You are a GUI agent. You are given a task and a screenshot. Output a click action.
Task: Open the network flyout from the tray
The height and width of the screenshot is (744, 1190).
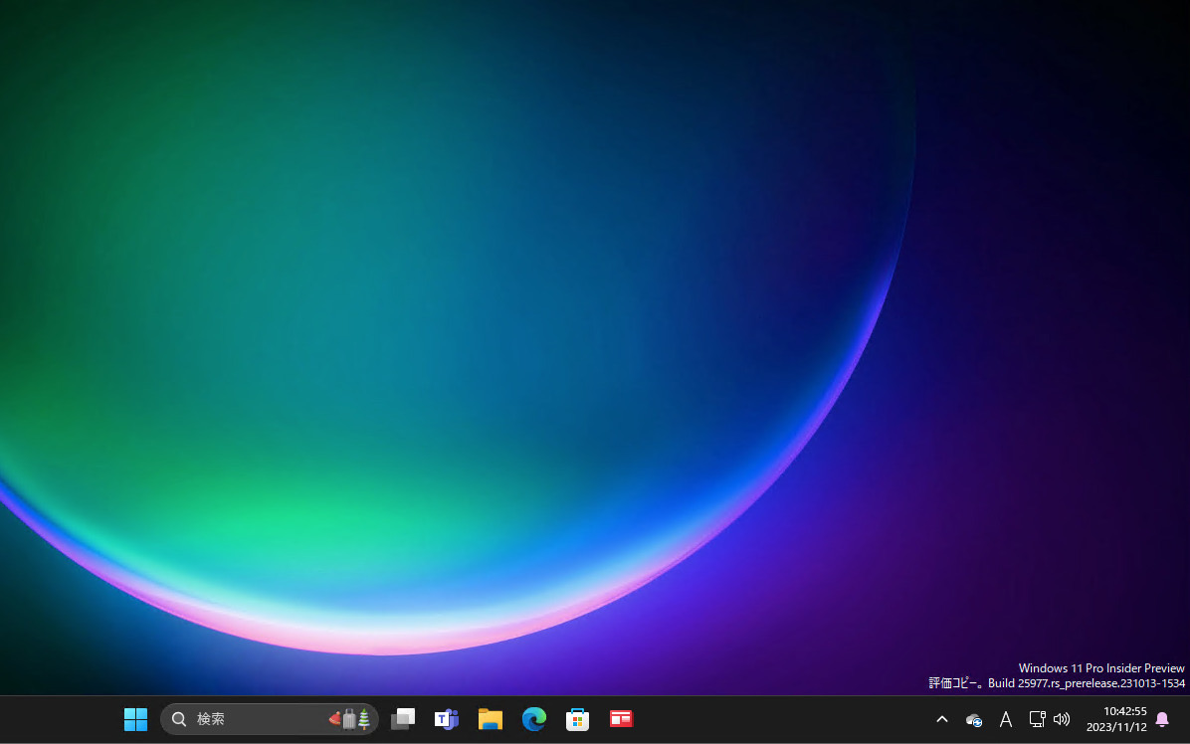[1037, 719]
